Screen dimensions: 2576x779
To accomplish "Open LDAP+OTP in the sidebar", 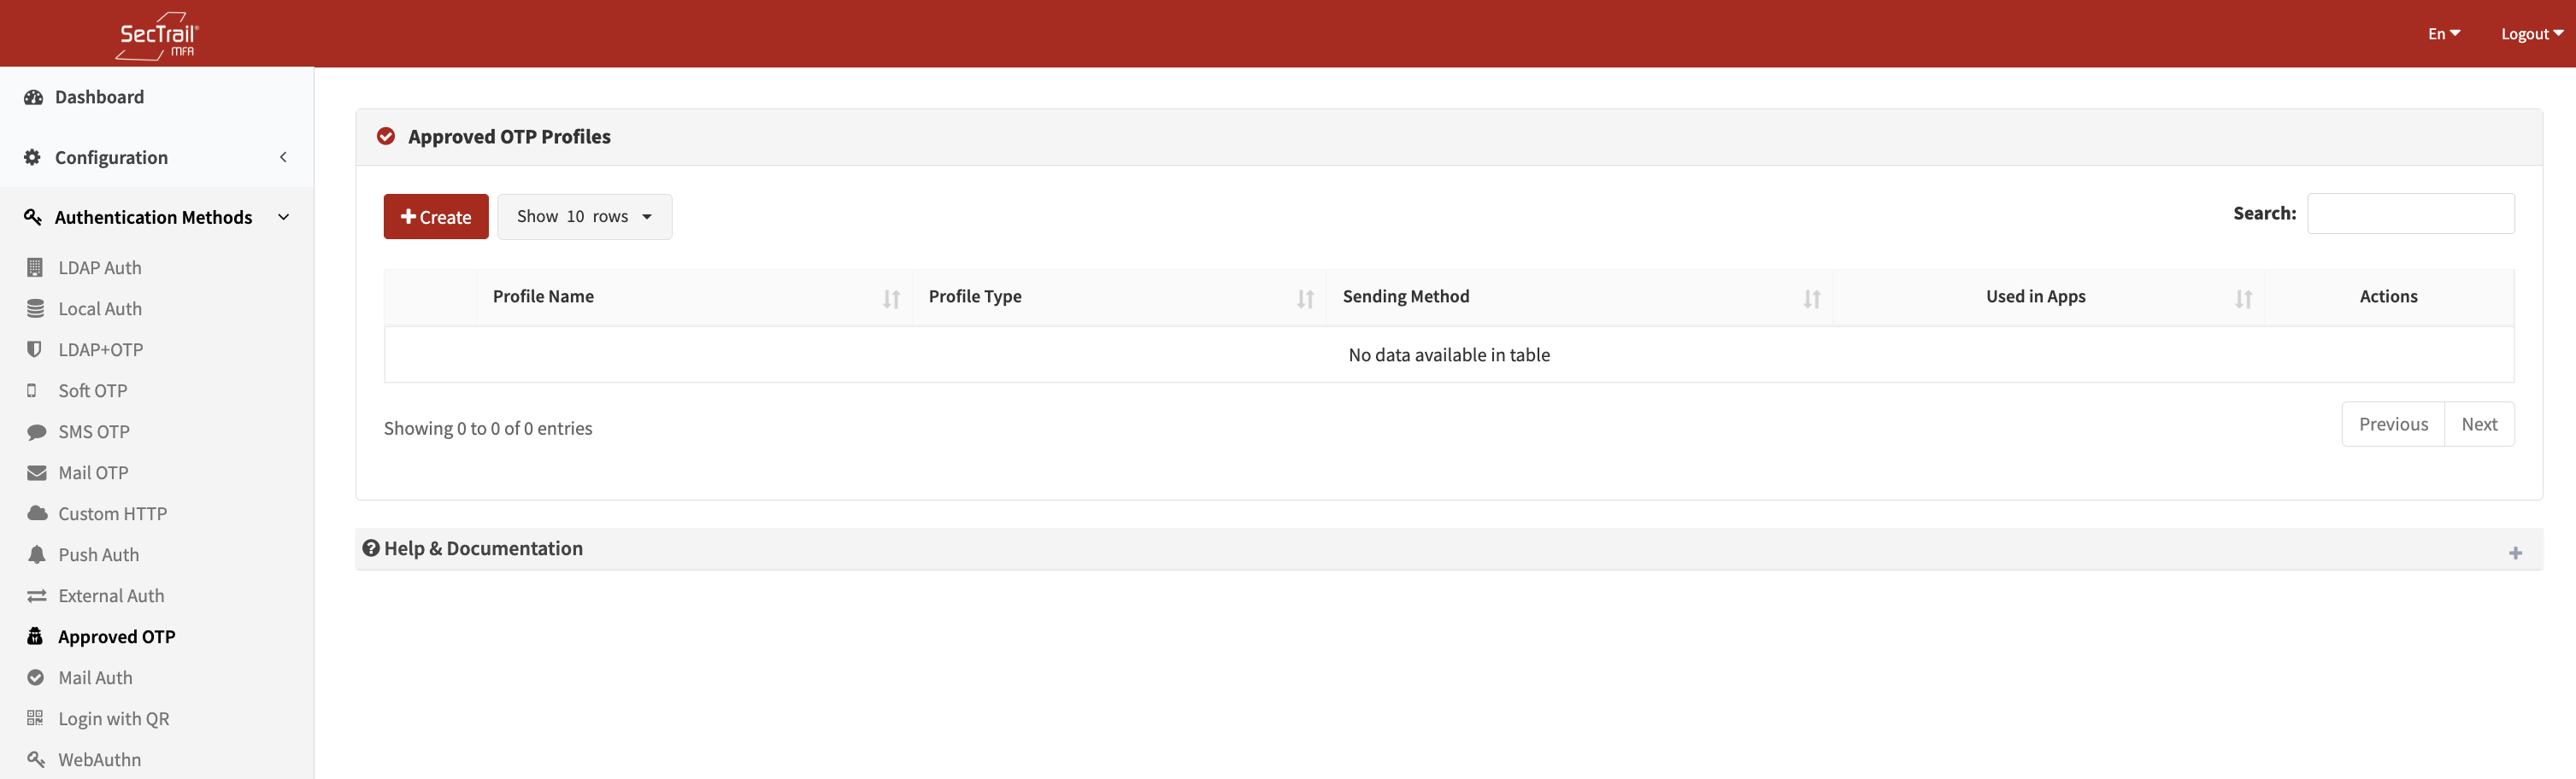I will (x=100, y=350).
